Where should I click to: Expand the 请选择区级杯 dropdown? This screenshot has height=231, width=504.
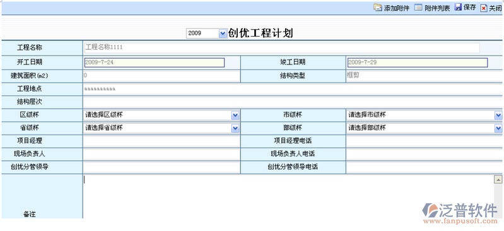[235, 115]
